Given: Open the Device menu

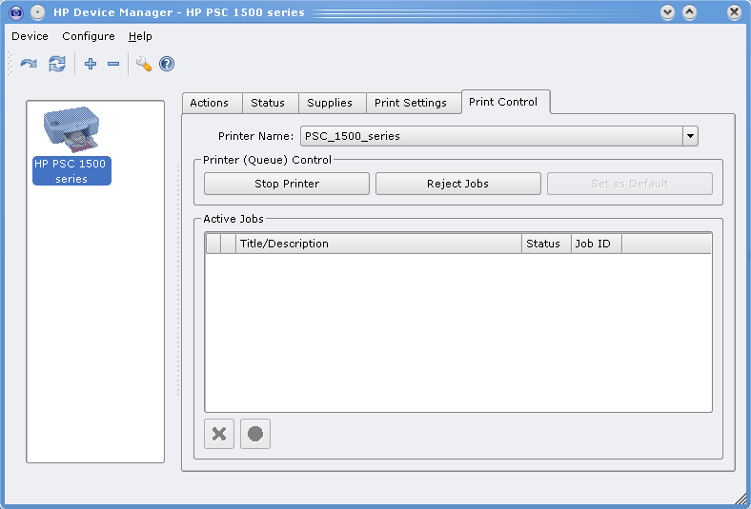Looking at the screenshot, I should pyautogui.click(x=30, y=36).
